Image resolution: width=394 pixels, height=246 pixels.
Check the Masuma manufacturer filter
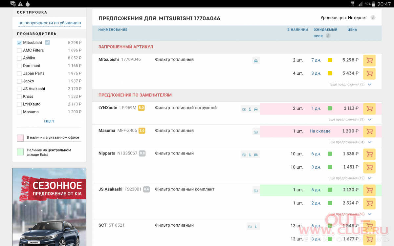19,112
